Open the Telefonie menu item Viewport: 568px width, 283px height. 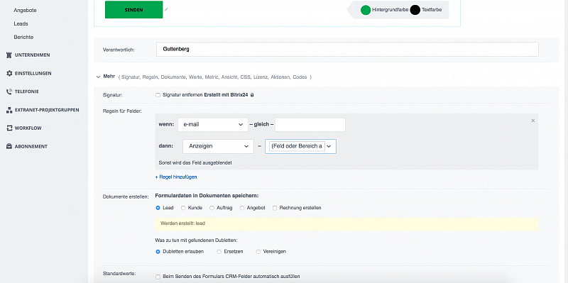point(27,91)
